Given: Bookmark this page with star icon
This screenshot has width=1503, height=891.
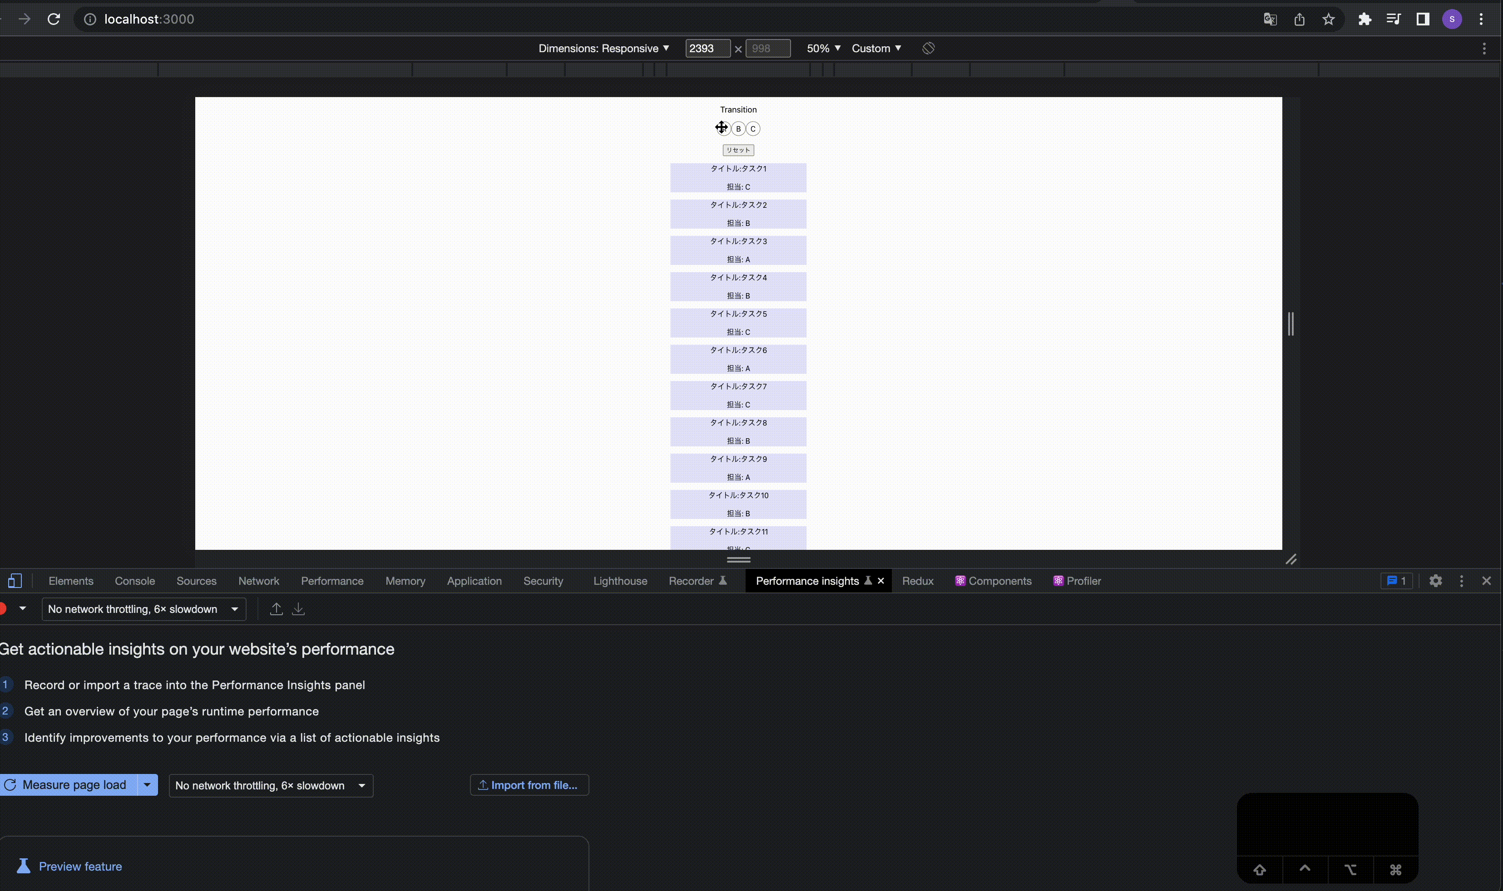Looking at the screenshot, I should click(x=1328, y=19).
